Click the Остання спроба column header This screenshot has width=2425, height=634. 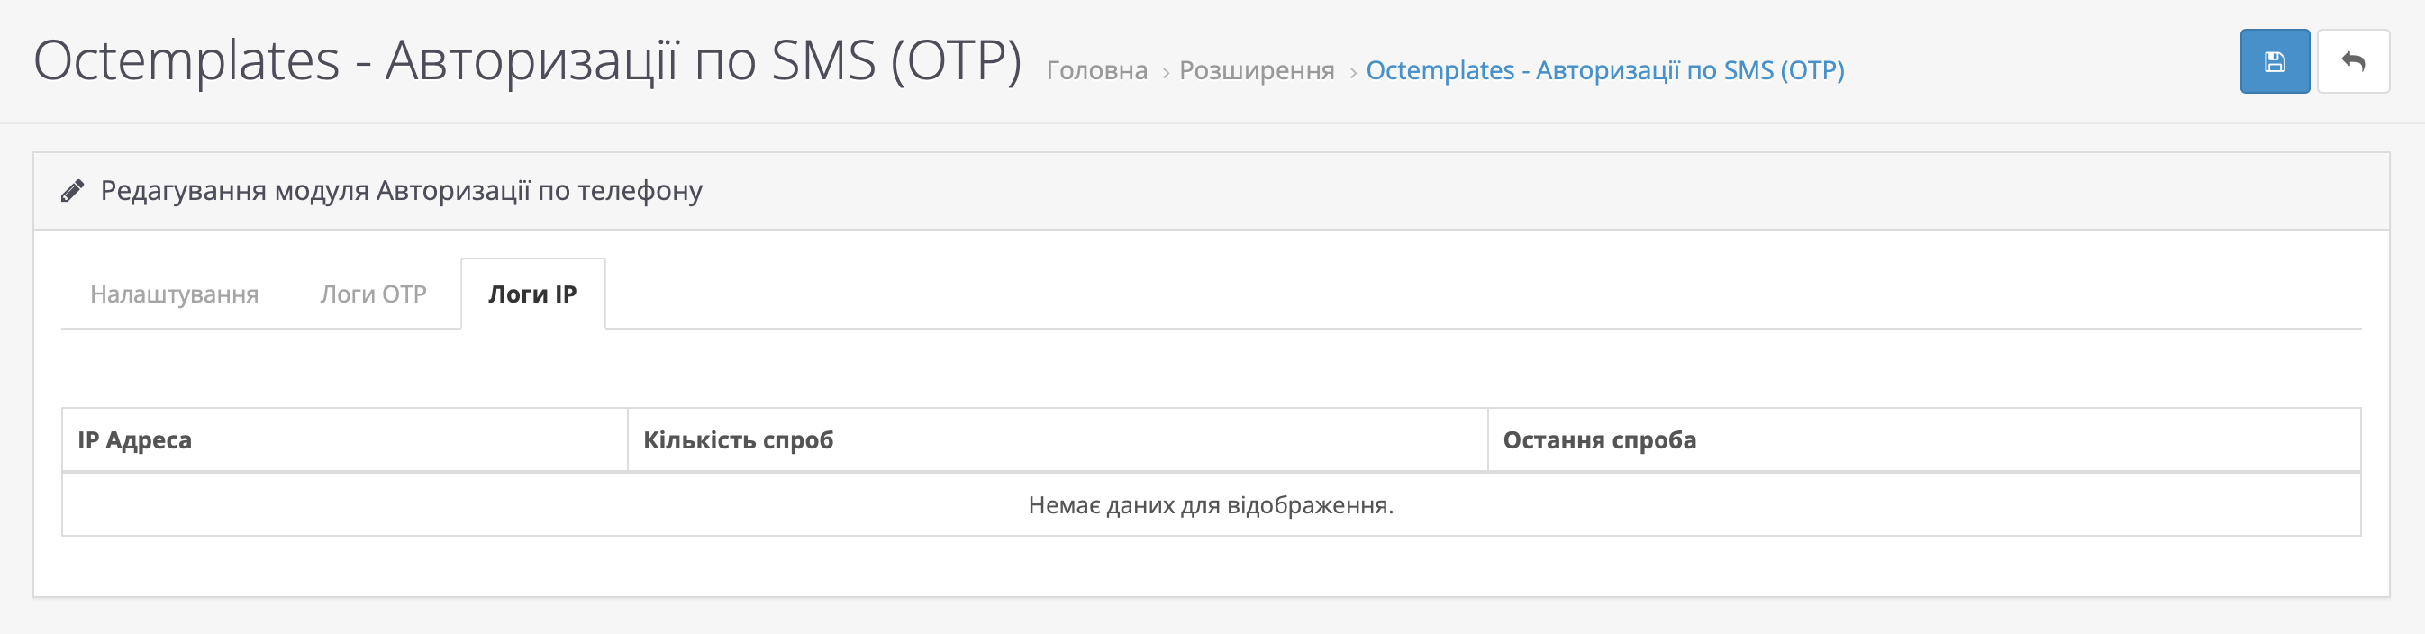pyautogui.click(x=1598, y=440)
